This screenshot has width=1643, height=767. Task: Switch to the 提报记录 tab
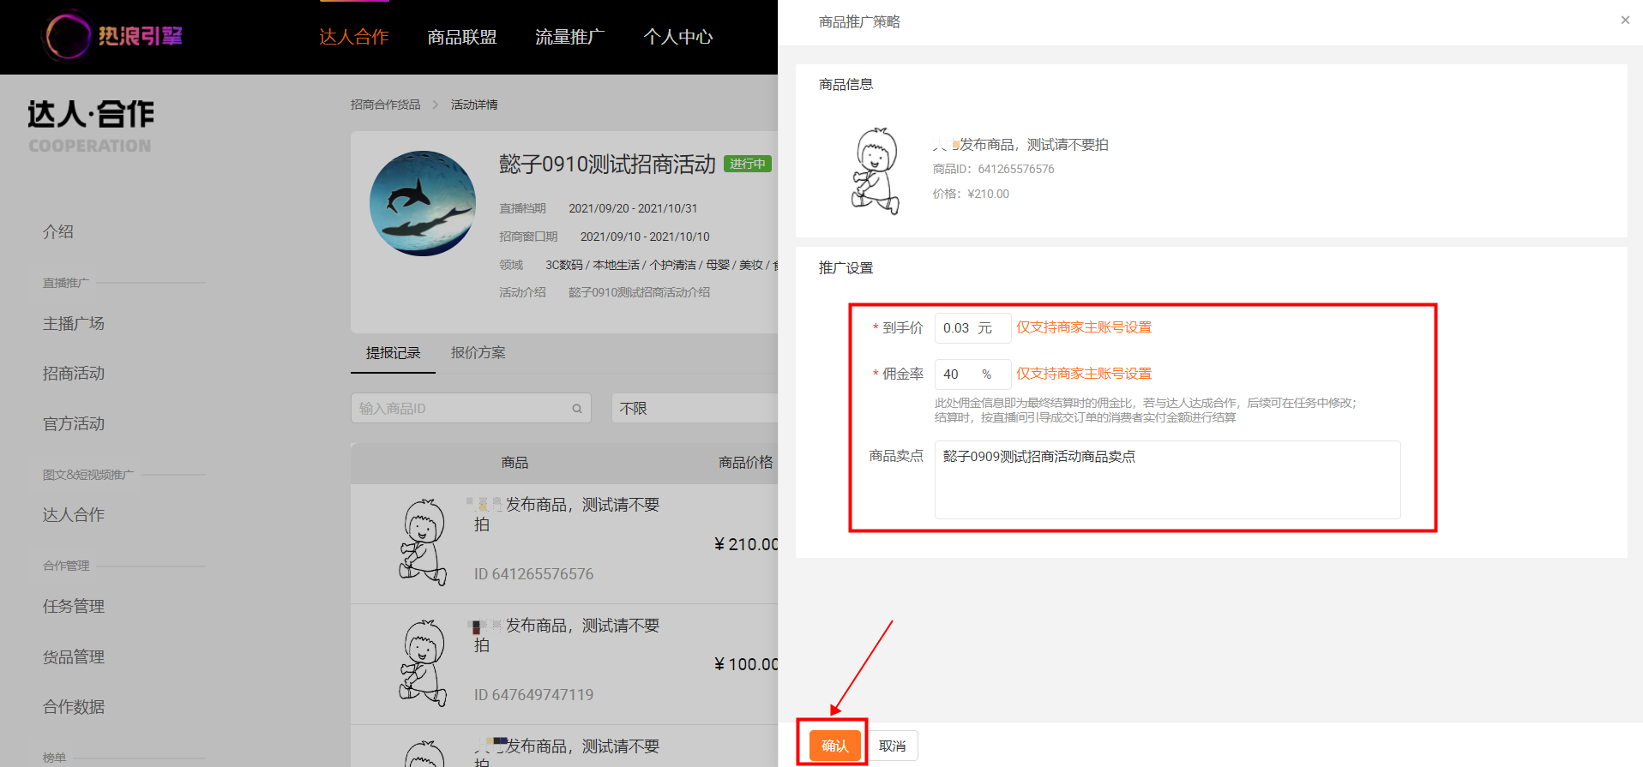(x=393, y=353)
